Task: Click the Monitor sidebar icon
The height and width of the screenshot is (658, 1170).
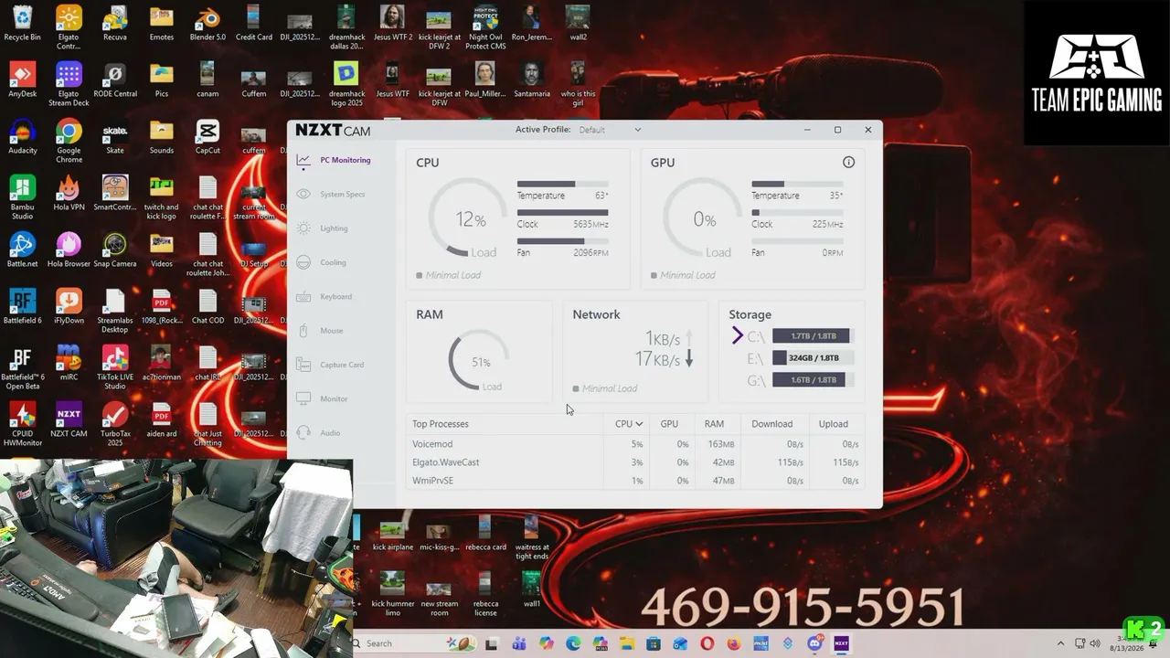Action: point(303,398)
